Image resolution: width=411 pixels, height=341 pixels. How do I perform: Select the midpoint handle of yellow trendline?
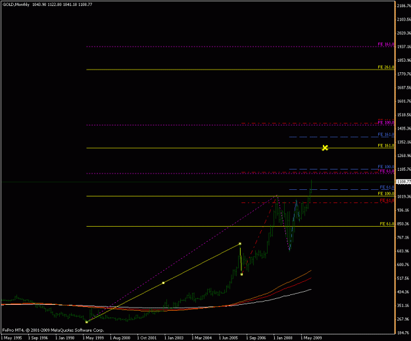pyautogui.click(x=163, y=283)
